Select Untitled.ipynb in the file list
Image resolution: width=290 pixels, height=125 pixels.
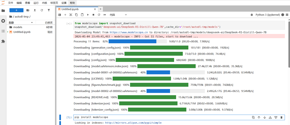click(31, 32)
